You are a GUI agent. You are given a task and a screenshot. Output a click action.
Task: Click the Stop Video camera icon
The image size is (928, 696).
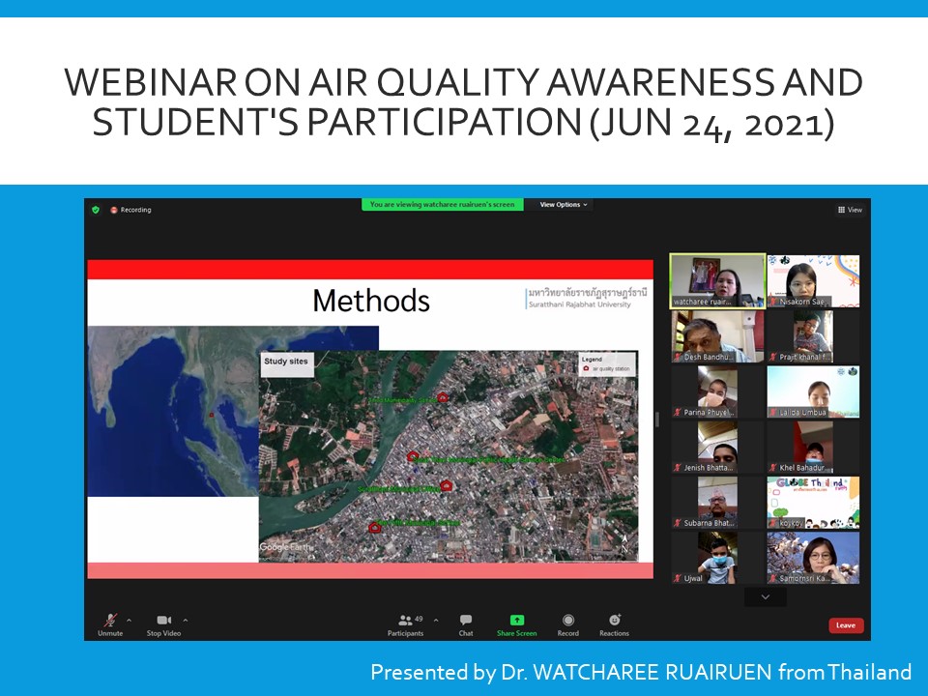(164, 620)
